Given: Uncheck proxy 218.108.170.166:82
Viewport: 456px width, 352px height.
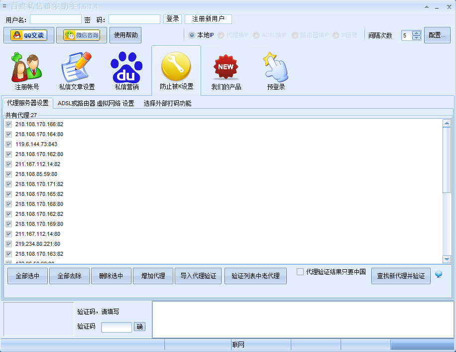Looking at the screenshot, I should coord(9,124).
